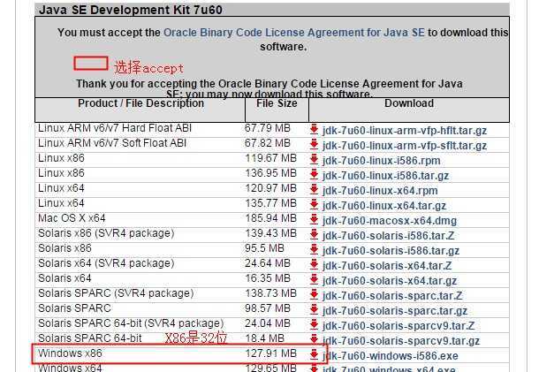
Task: Click download icon for jdk-7u60-linux-arm-vfp-sflt.tar.gz
Action: (314, 145)
